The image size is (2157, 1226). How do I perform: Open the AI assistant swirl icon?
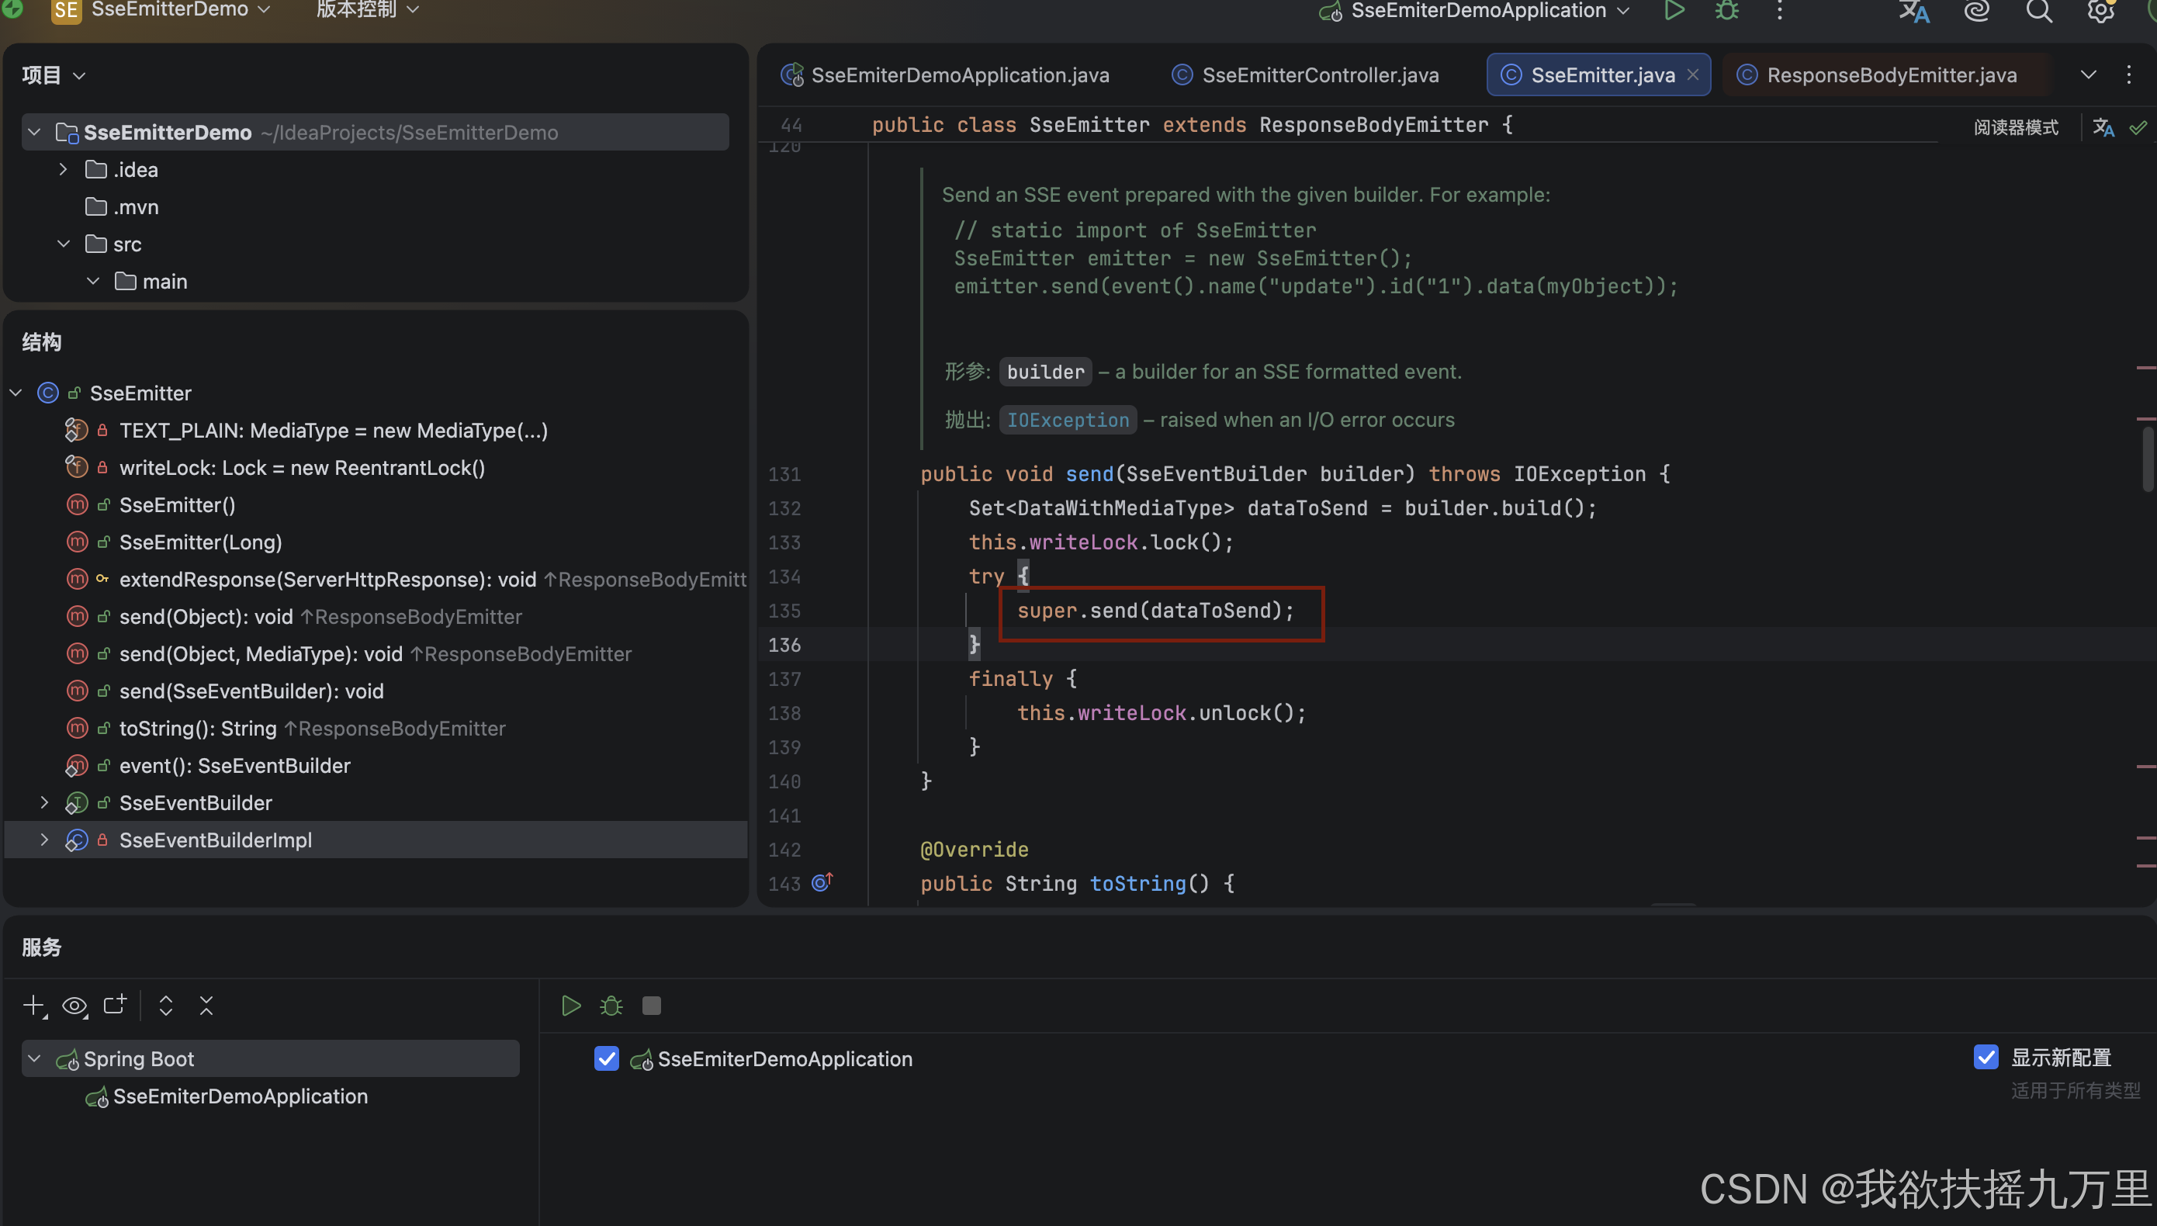[1976, 11]
